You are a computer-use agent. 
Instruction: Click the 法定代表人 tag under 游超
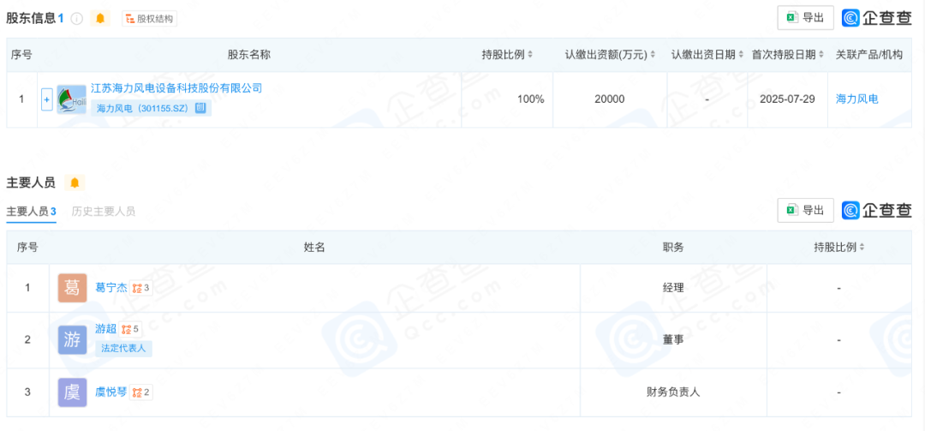[x=124, y=349]
